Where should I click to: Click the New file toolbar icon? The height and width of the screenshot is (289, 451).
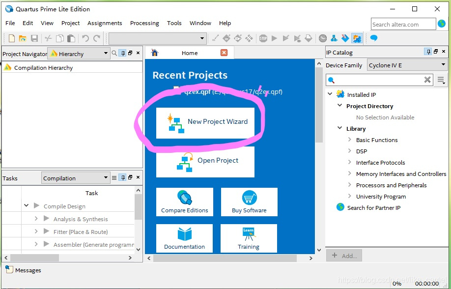(12, 38)
